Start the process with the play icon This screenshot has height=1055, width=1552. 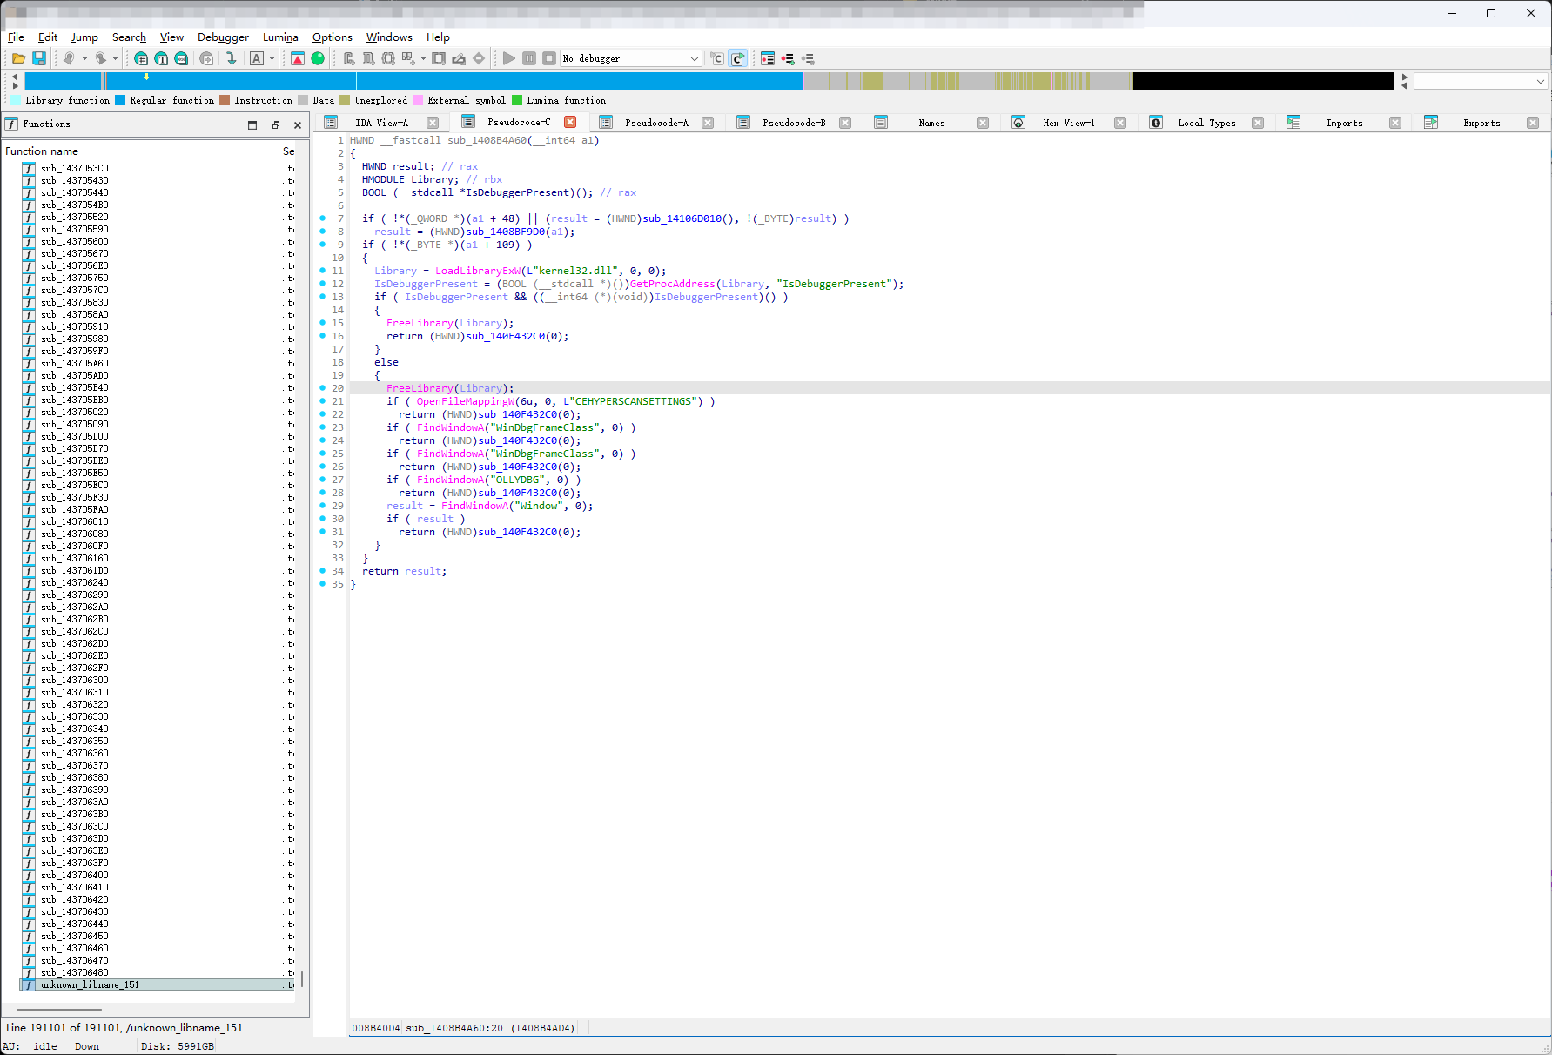point(509,58)
